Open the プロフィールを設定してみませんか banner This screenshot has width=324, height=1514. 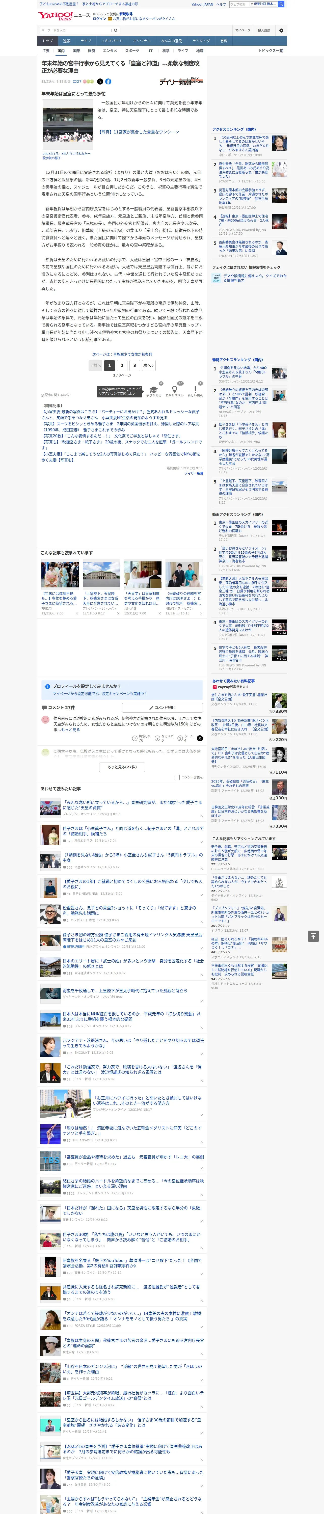click(122, 690)
